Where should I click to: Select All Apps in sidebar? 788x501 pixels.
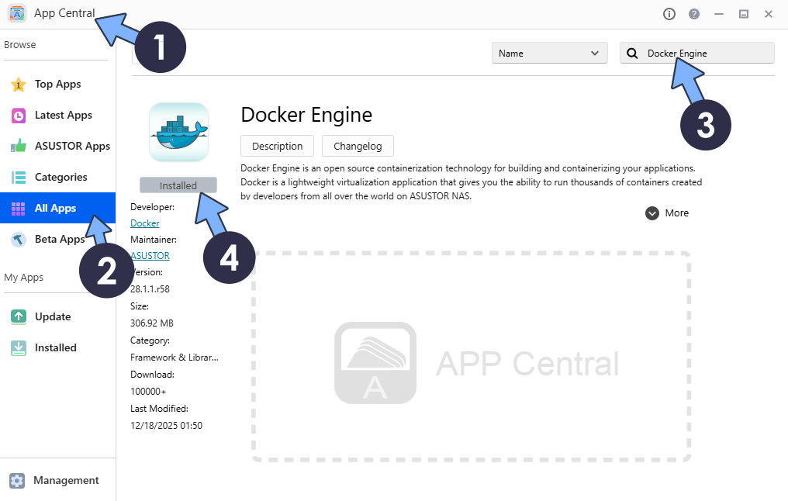[55, 208]
